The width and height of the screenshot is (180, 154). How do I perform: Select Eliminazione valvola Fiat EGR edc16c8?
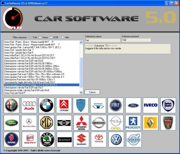pos(41,61)
